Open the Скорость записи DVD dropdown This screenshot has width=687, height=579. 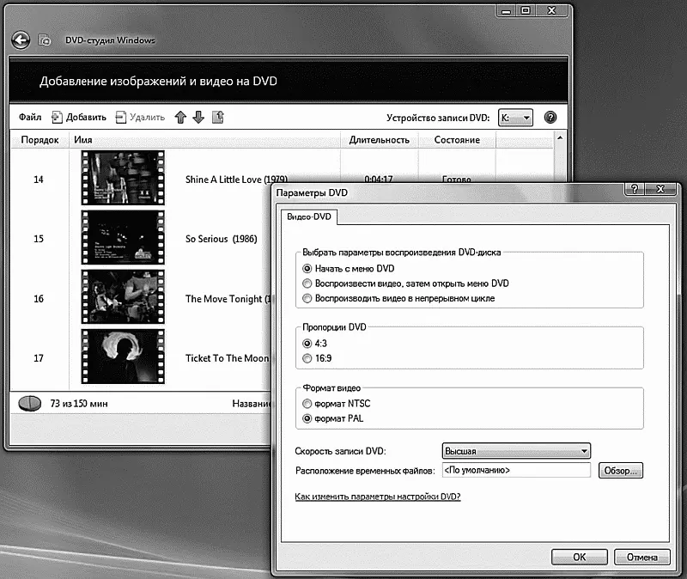(x=515, y=451)
